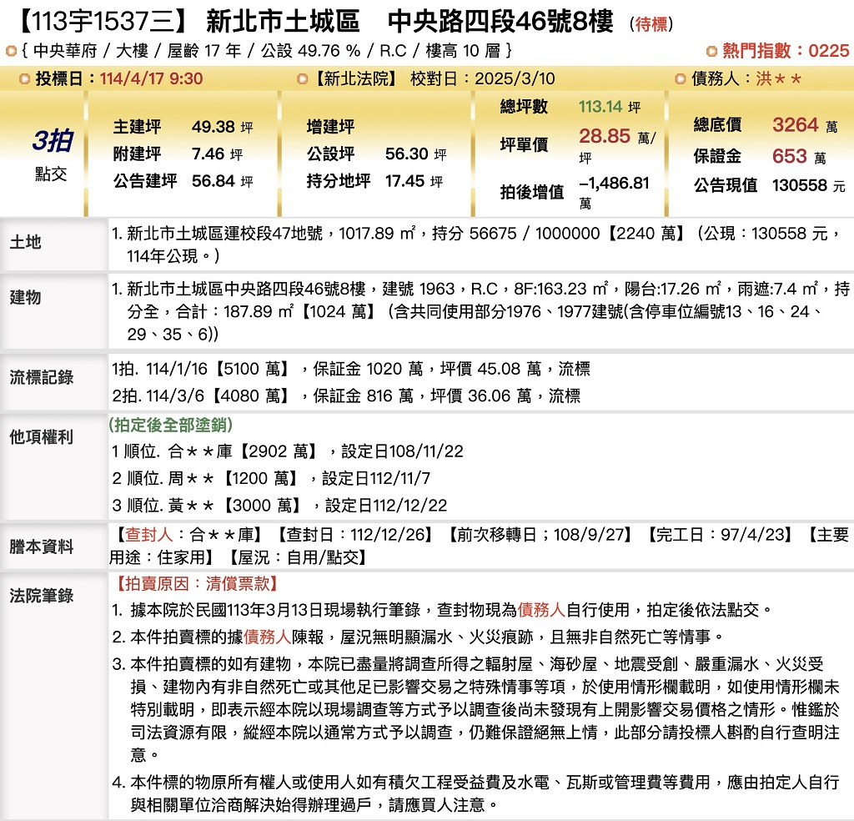Click the bullet icon before 中央華府 info line
This screenshot has height=821, width=854.
[11, 52]
